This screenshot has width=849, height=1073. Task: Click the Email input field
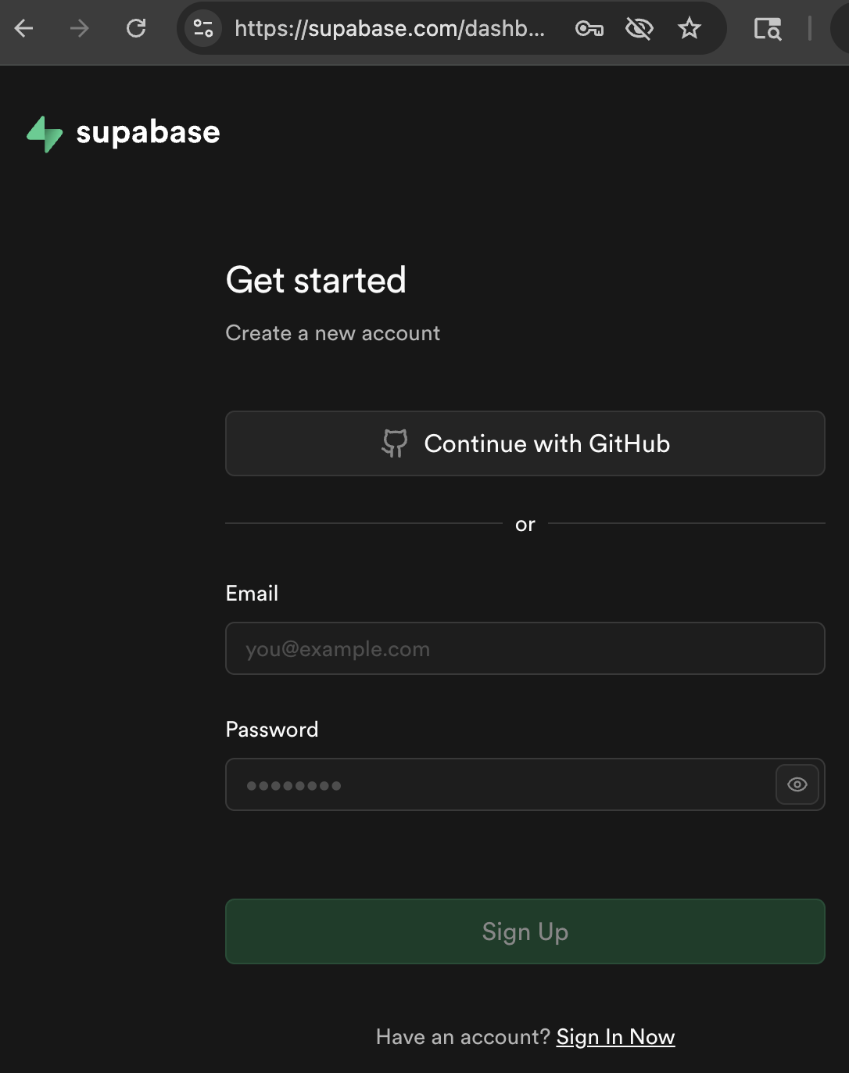click(525, 648)
